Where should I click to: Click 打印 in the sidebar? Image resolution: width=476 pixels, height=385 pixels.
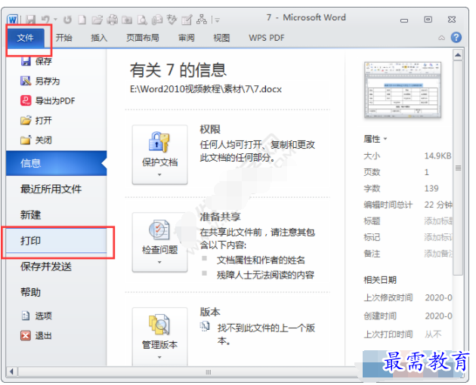click(x=57, y=241)
